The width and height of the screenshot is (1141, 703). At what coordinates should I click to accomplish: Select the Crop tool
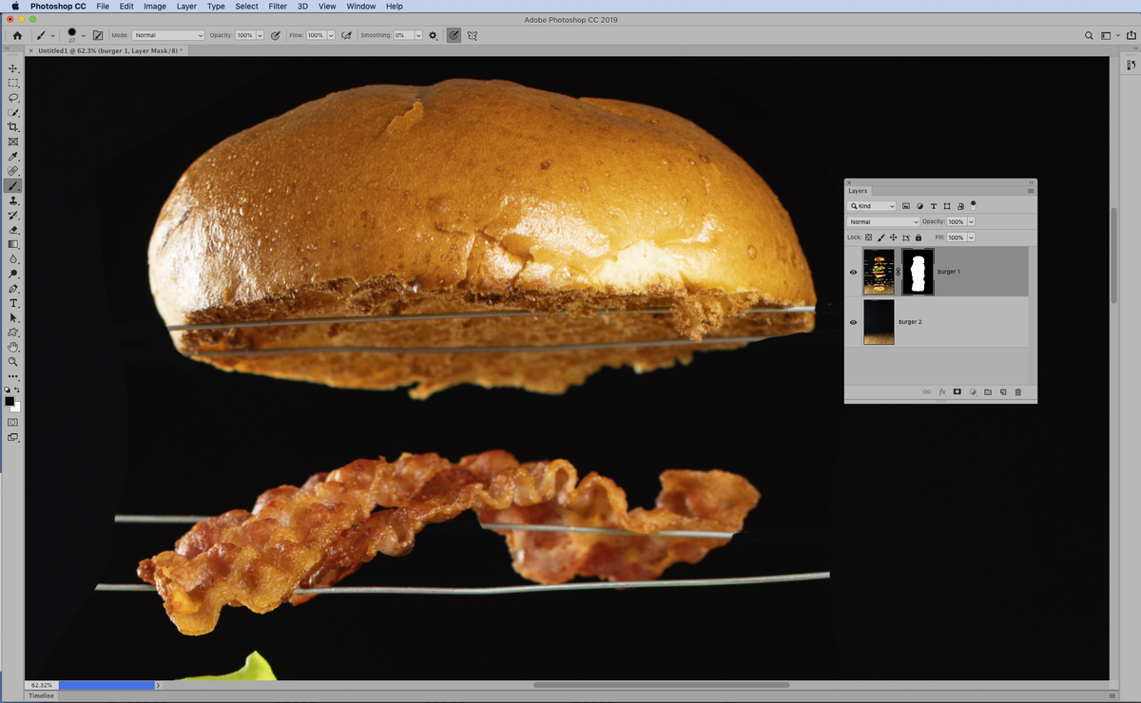(x=13, y=126)
